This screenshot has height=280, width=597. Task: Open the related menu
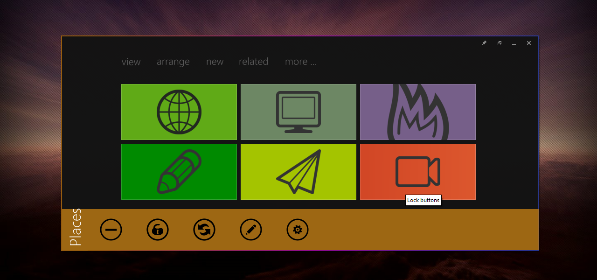point(253,62)
